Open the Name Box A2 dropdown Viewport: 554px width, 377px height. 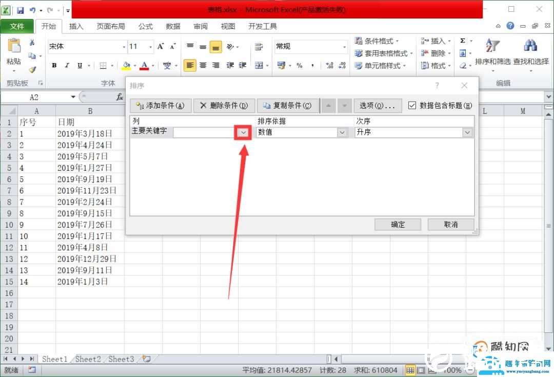click(73, 97)
